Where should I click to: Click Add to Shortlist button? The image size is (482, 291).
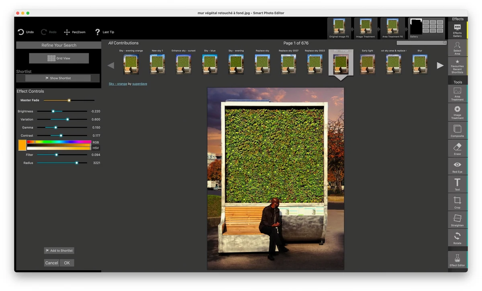[x=59, y=250]
